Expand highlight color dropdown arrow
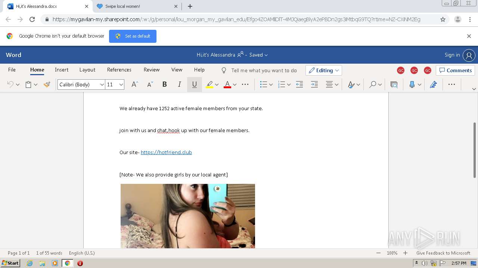Screen dimensions: 478x268 217,84
